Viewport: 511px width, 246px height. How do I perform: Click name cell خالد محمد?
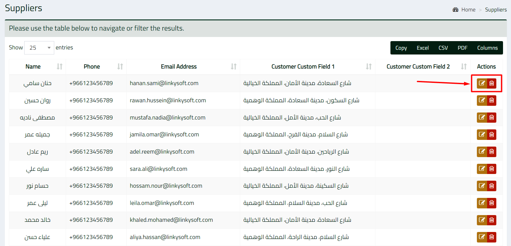click(x=37, y=220)
